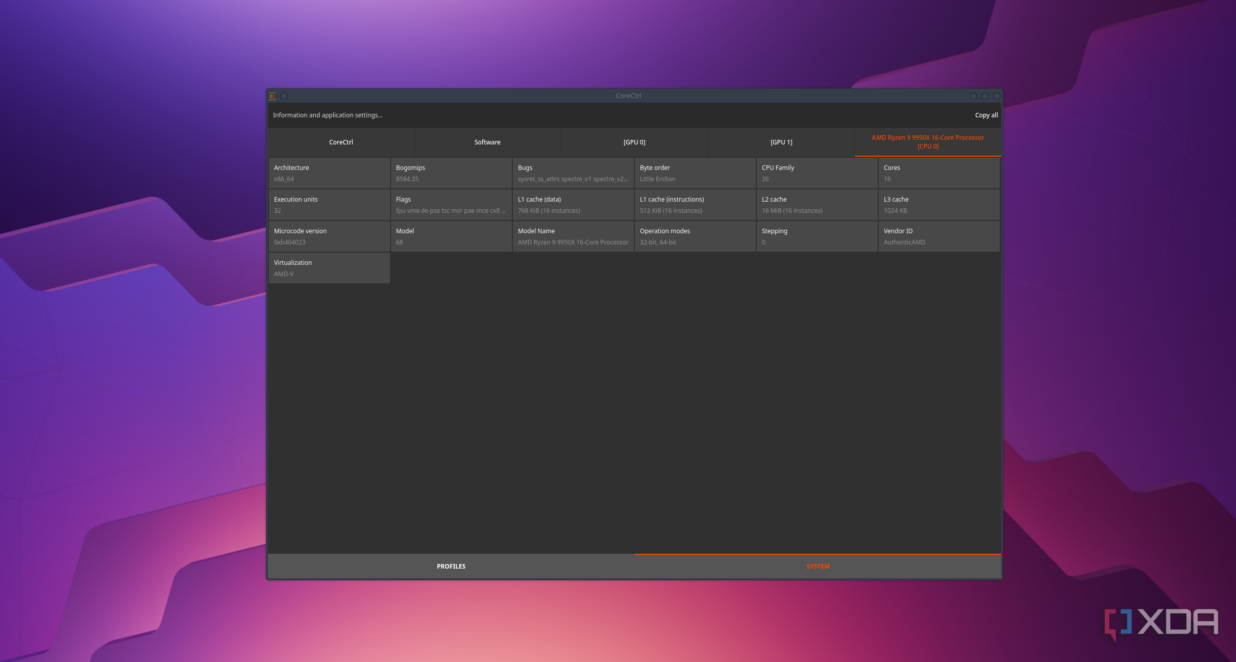Click the Microcode version 0xb404023 cell
This screenshot has height=662, width=1236.
(x=329, y=237)
